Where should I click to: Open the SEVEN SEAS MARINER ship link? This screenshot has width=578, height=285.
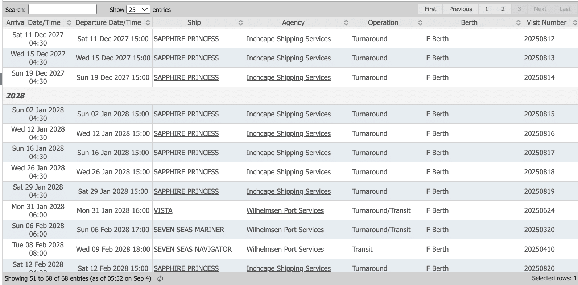point(189,230)
